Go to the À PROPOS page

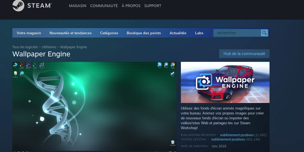[131, 6]
